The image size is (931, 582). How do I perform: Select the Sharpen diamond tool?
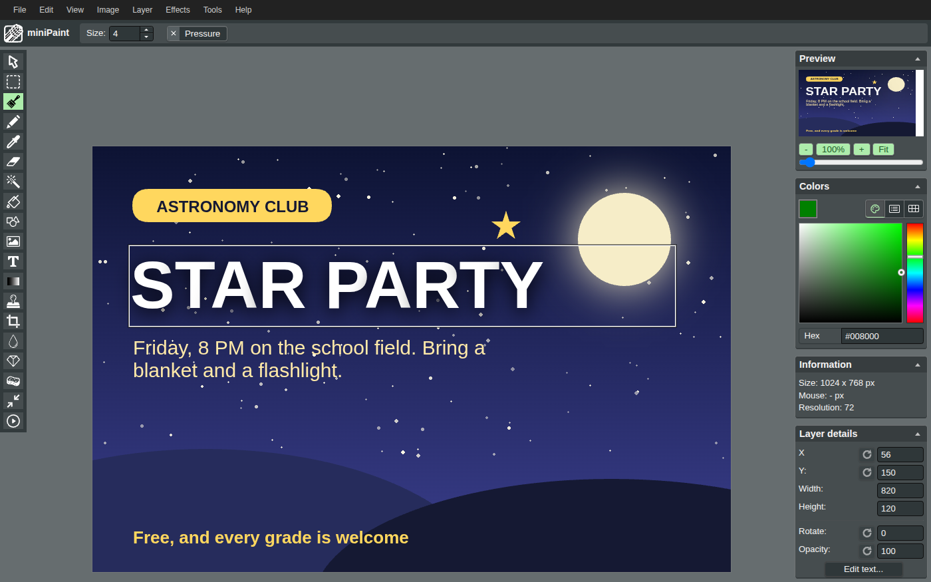click(x=13, y=361)
